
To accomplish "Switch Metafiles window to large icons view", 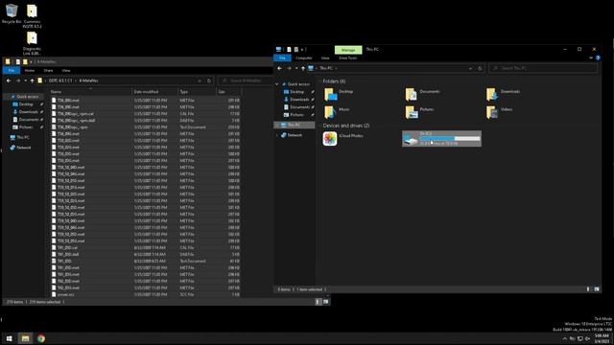I will tap(326, 302).
